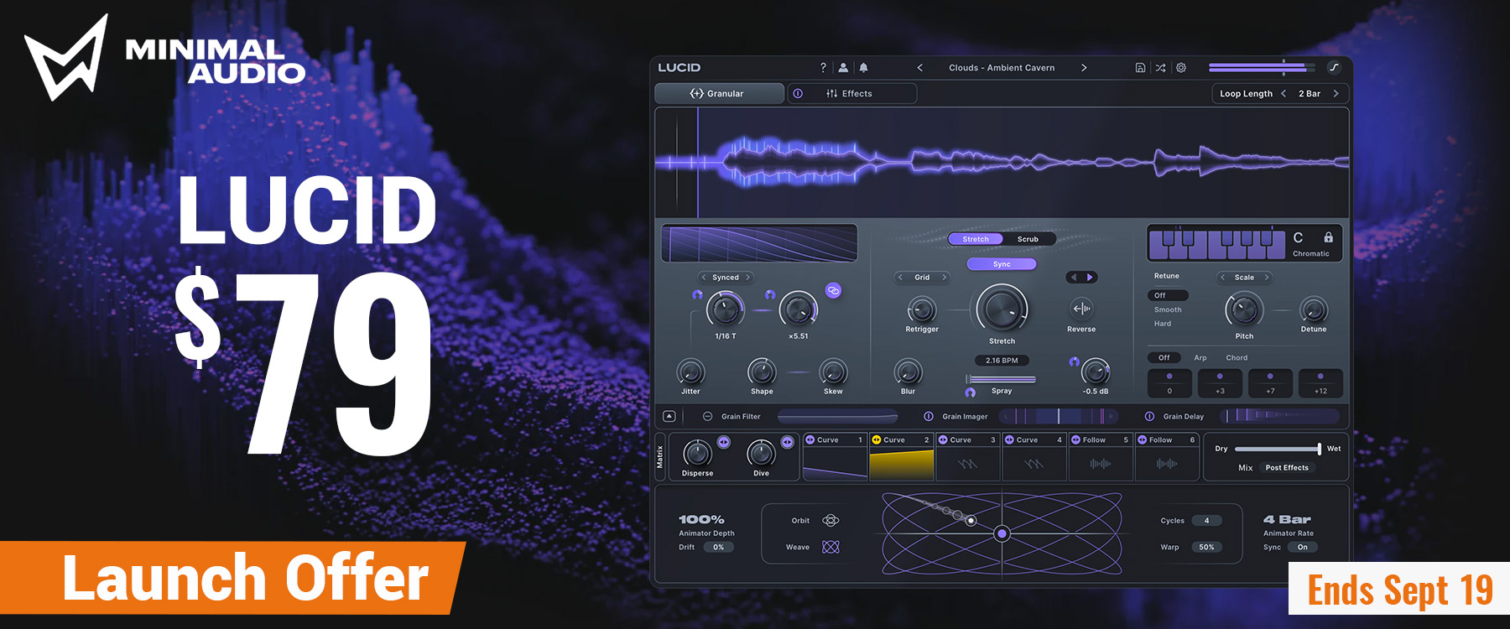This screenshot has height=629, width=1510.
Task: Adjust the Dry/Wet mix slider
Action: point(1278,449)
